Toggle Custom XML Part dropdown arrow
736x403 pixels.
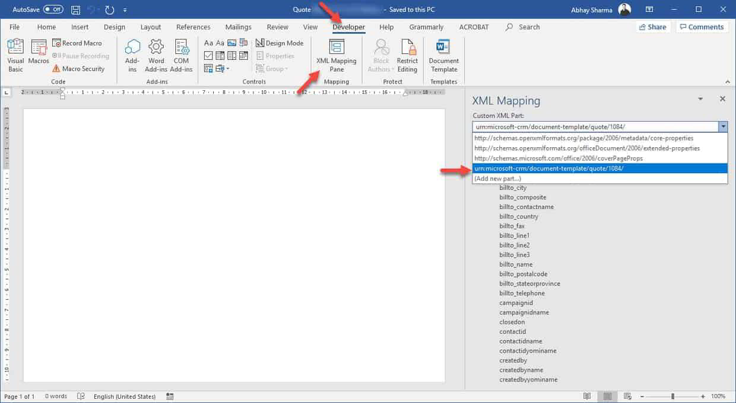(723, 126)
